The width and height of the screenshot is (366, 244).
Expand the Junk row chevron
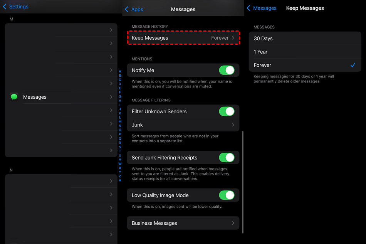tap(233, 125)
